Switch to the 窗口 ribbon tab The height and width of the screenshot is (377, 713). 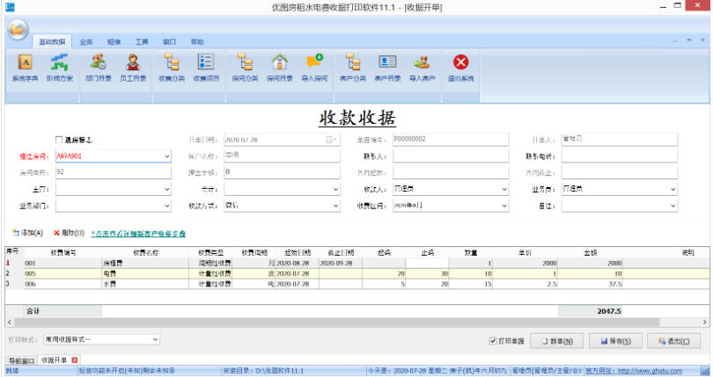169,42
